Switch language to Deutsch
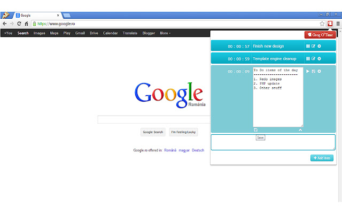Image resolution: width=342 pixels, height=214 pixels. pos(198,150)
